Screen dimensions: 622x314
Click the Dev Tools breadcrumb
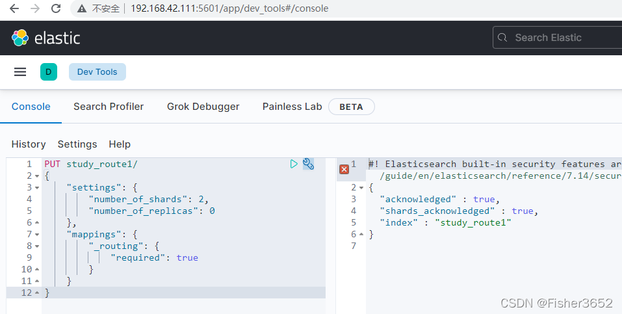point(97,72)
